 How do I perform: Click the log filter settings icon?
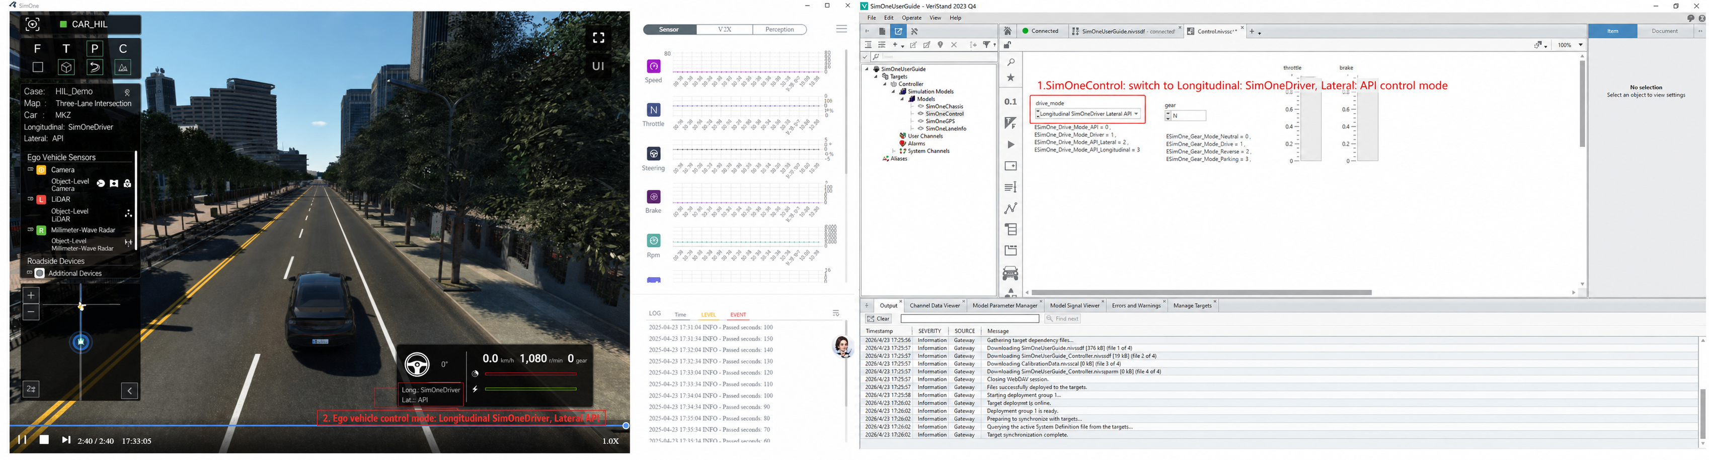836,314
